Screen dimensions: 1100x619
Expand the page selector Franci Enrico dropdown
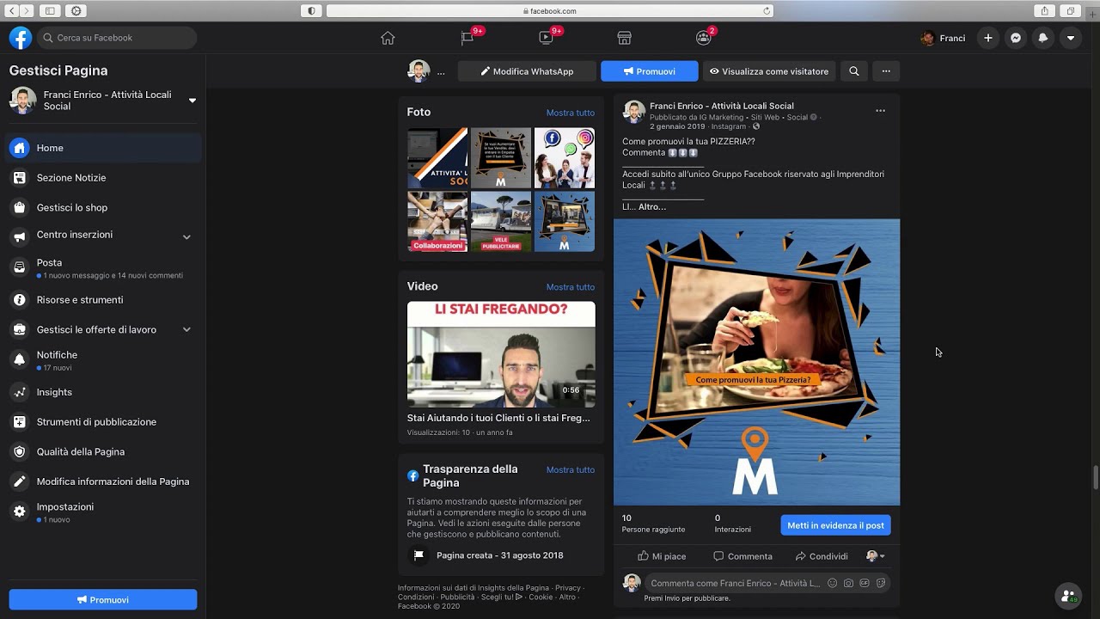(x=192, y=101)
